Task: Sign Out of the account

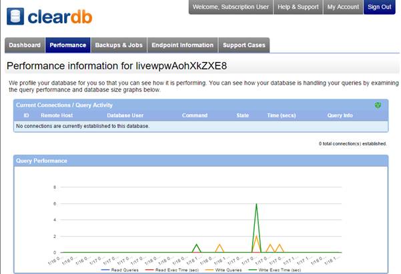Action: click(x=380, y=7)
